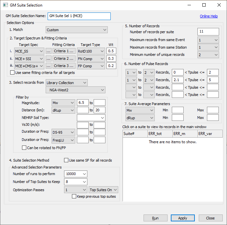The width and height of the screenshot is (227, 225).
Task: Open the MCE_SS target spec dropdown
Action: [29, 51]
